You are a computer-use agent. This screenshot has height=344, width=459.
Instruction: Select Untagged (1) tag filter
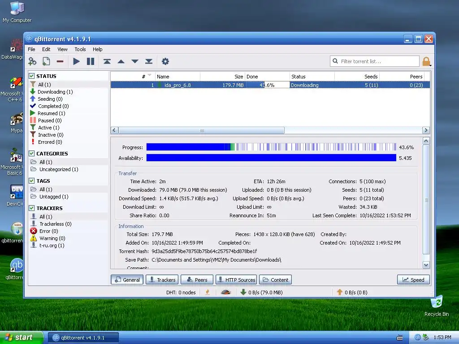(x=54, y=197)
